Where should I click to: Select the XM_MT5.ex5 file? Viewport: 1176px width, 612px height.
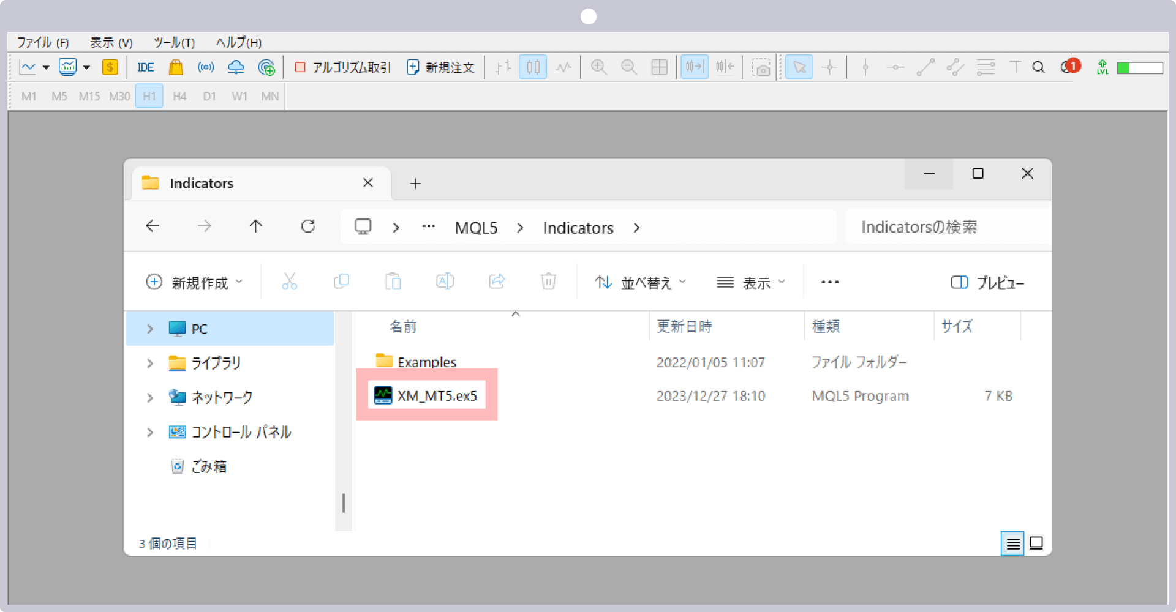coord(426,395)
